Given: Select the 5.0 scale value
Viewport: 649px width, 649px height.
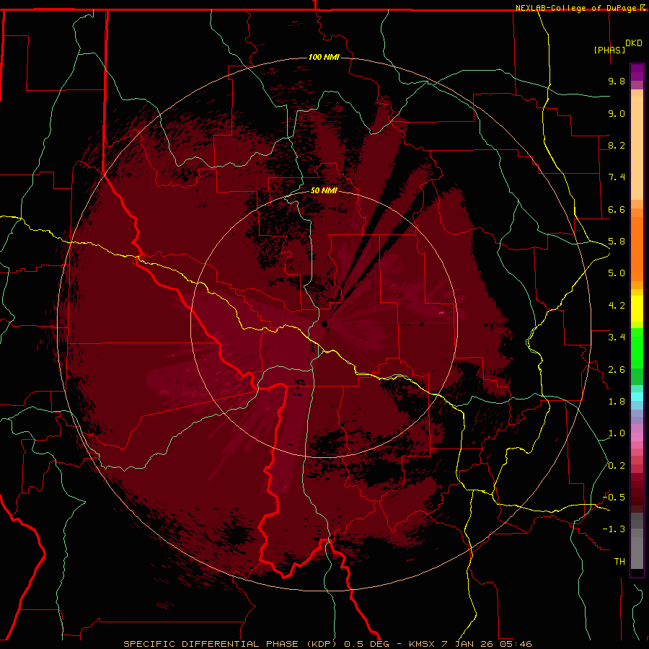Looking at the screenshot, I should click(x=617, y=273).
